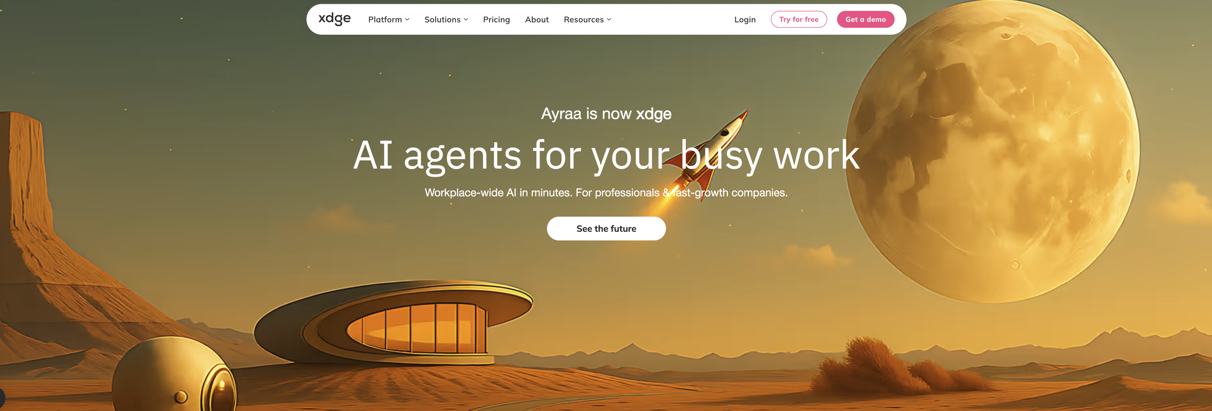Screen dimensions: 1212x411
Task: Click the golden sphere pod in foreground
Action: point(174,375)
